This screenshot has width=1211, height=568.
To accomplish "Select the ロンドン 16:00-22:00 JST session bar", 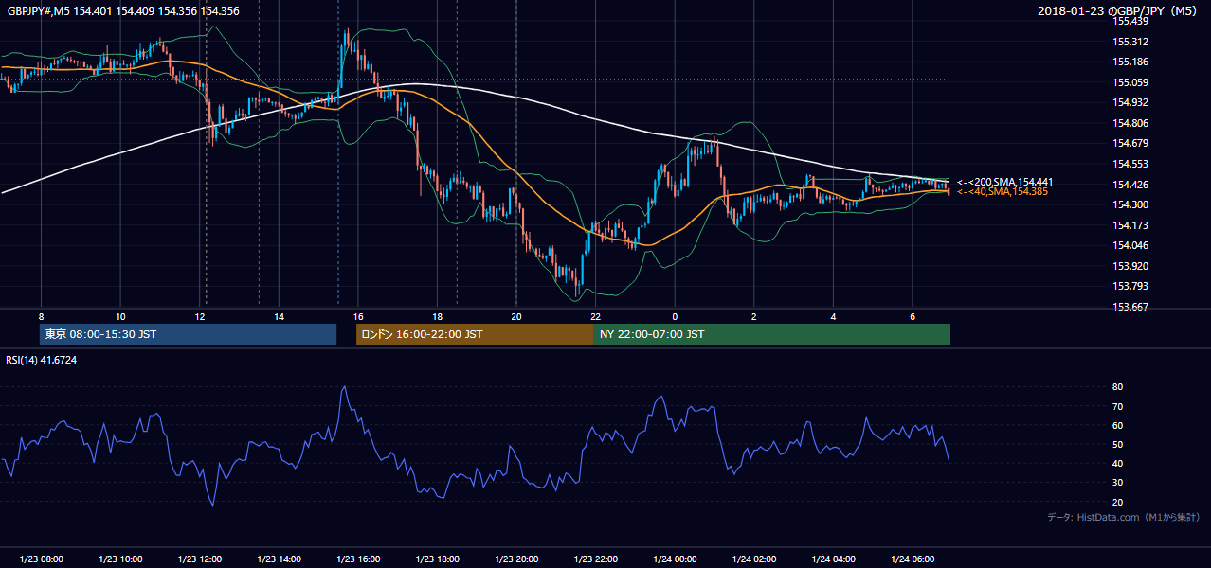I will click(475, 334).
